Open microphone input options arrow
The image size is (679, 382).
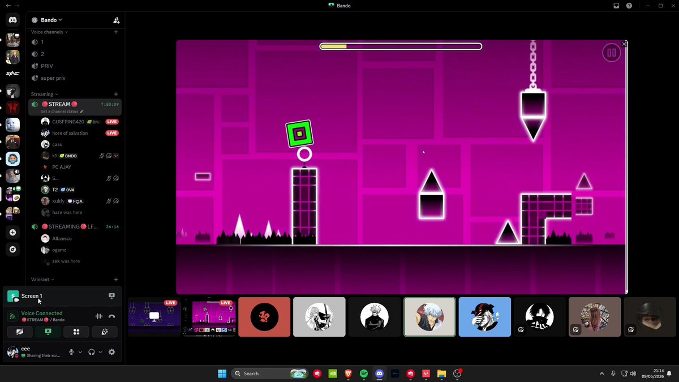pos(80,352)
